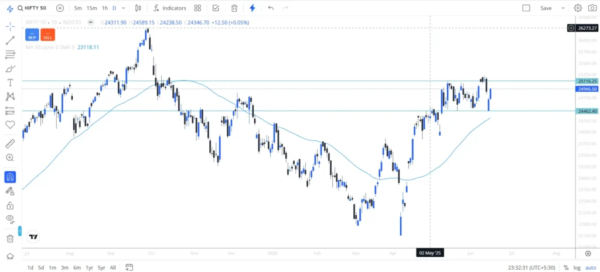Take a chart snapshot with camera icon
Image resolution: width=600 pixels, height=272 pixels.
592,8
